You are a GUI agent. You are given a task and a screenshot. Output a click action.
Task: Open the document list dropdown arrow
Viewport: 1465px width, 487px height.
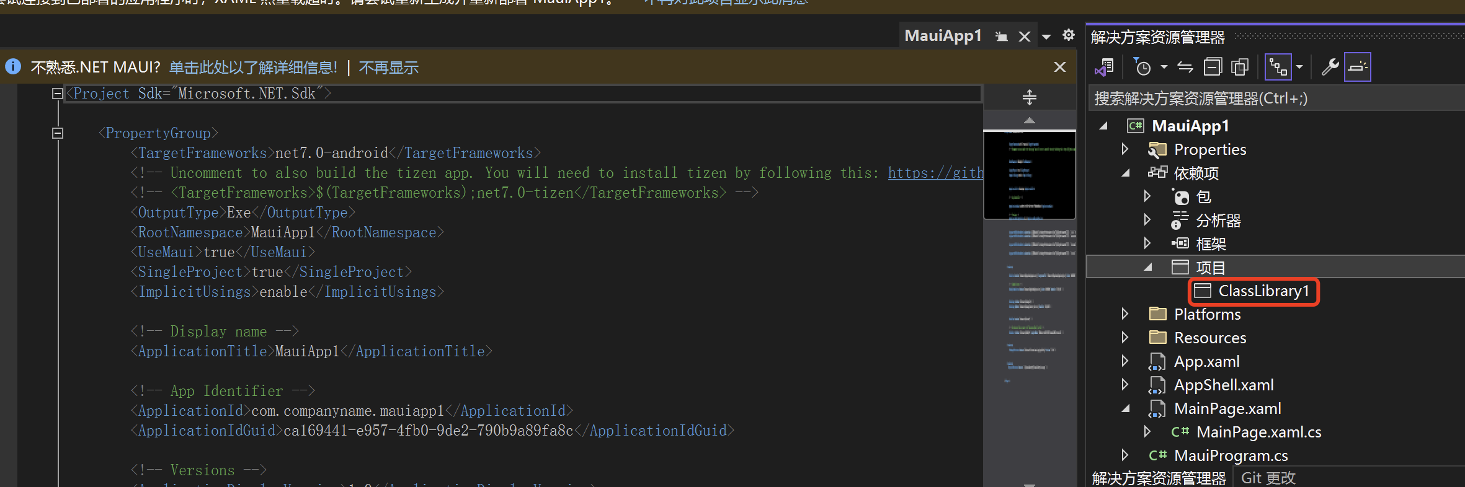point(1047,37)
